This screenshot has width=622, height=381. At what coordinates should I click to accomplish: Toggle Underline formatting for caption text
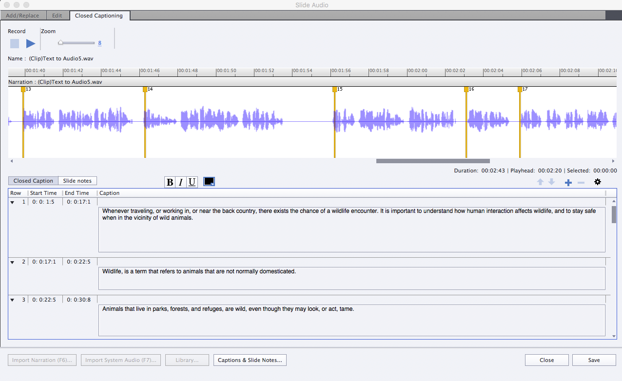coord(192,182)
